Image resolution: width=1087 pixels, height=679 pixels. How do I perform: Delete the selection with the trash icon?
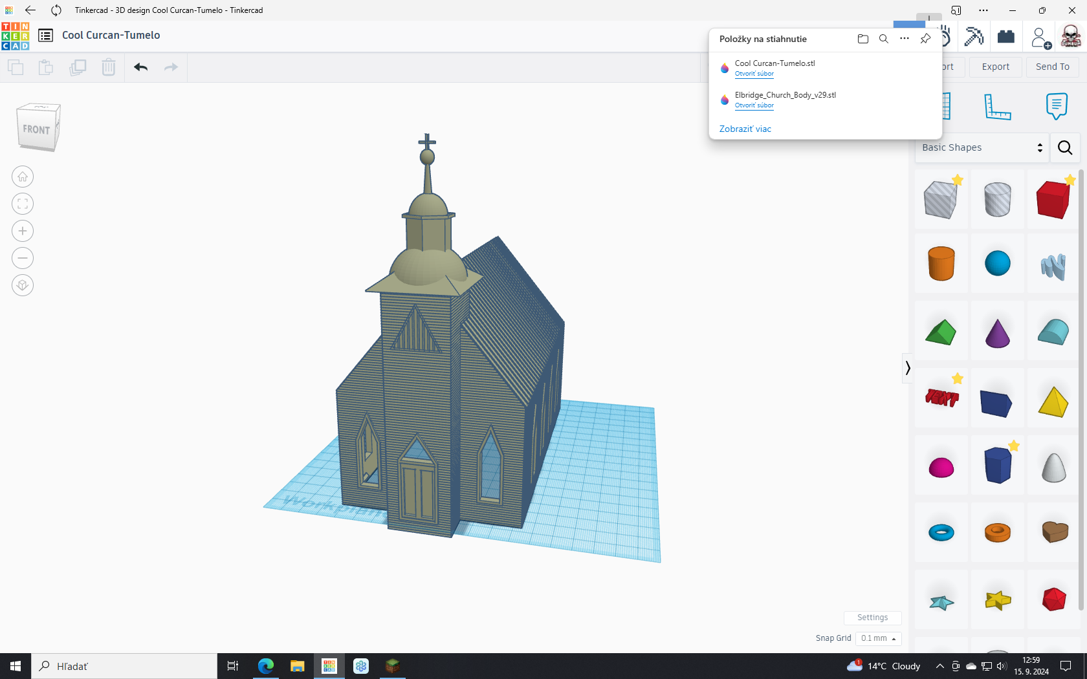(109, 67)
